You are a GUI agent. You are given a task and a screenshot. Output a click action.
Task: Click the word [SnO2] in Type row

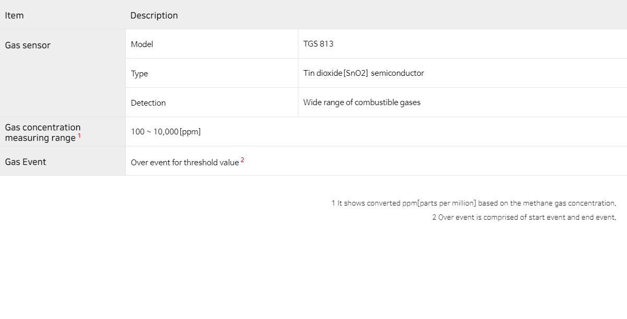pos(356,73)
